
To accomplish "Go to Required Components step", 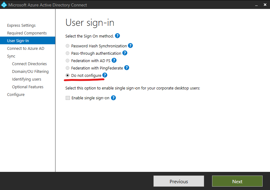I will (27, 33).
